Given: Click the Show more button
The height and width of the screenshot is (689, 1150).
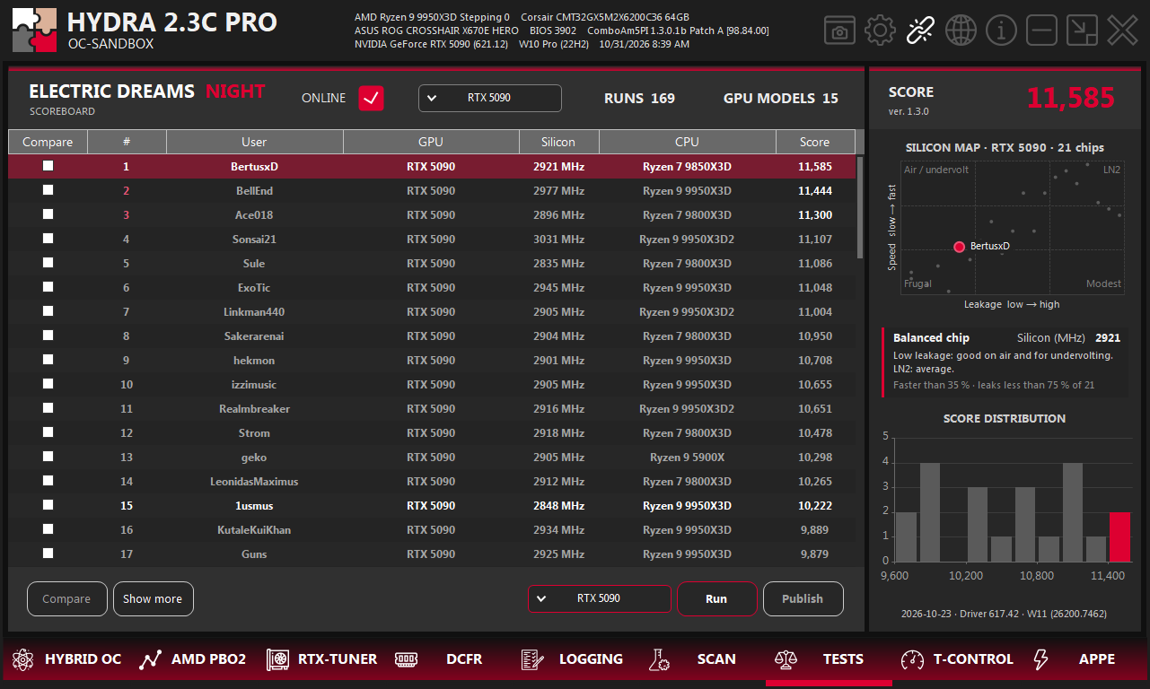Looking at the screenshot, I should (x=153, y=598).
